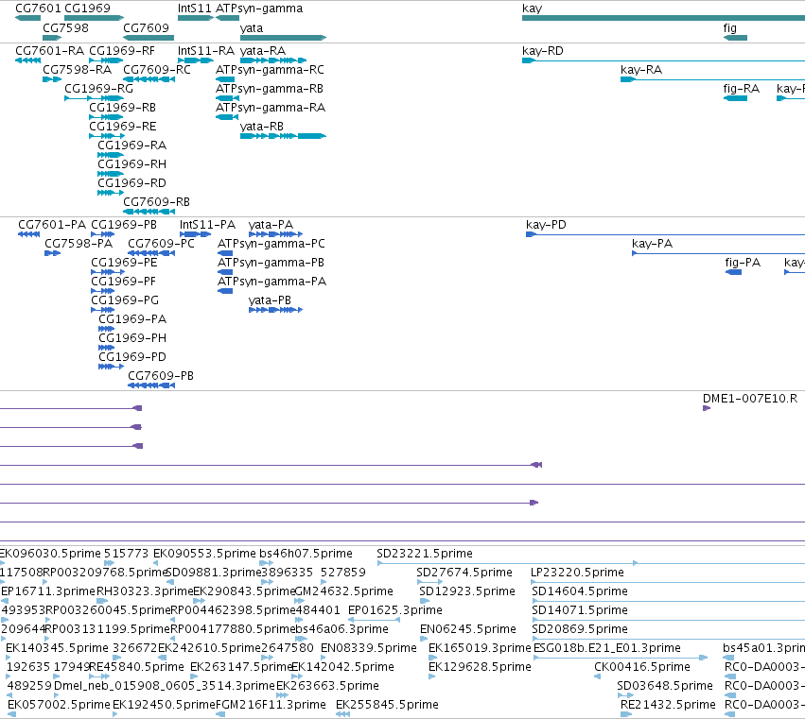Click the RE21432.5prime EST label
805x719 pixels.
click(668, 705)
